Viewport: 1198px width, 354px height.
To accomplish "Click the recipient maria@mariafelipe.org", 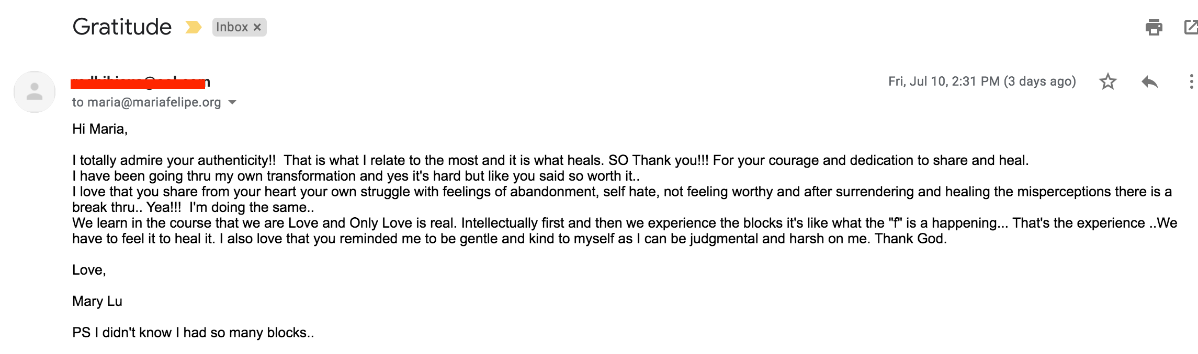I will 154,102.
